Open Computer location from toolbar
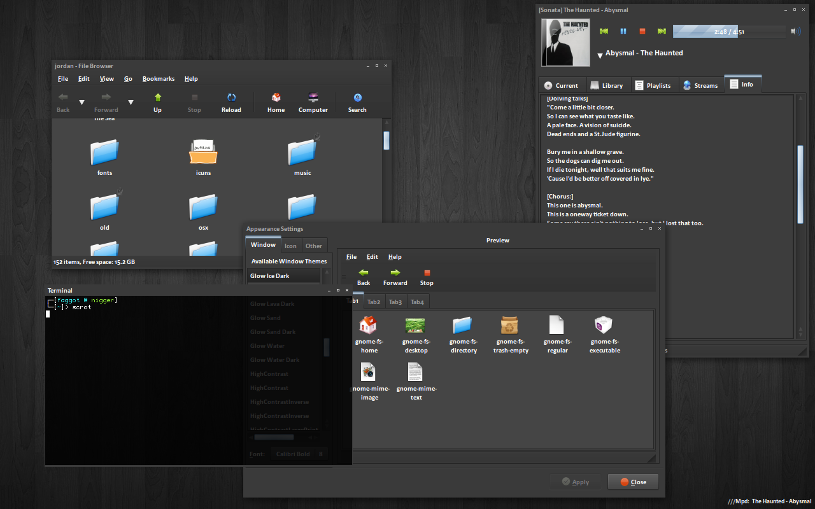Screen dimensions: 815x509 (x=313, y=102)
